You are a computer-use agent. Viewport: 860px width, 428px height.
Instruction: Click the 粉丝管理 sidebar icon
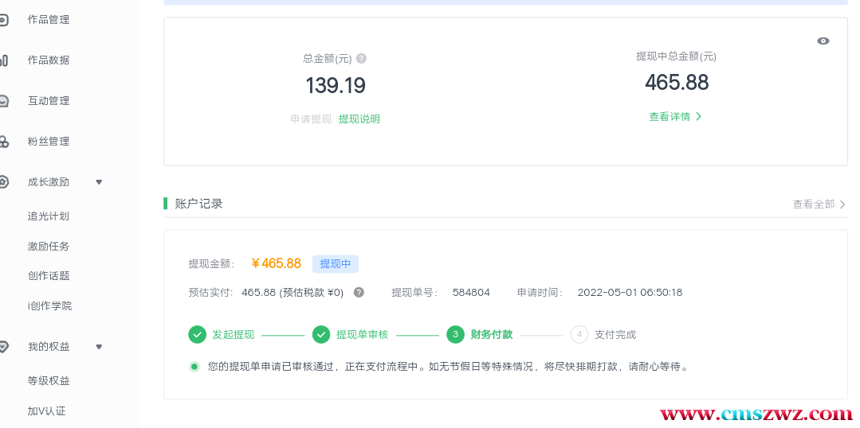pyautogui.click(x=4, y=142)
